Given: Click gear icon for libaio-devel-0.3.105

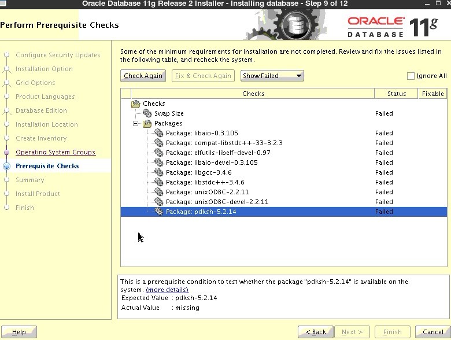Looking at the screenshot, I should (x=158, y=162).
